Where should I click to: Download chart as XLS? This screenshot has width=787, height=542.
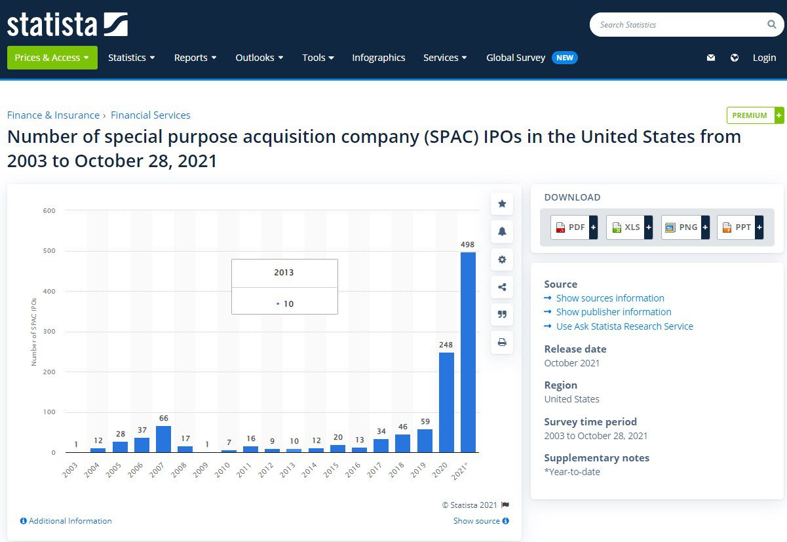point(629,227)
